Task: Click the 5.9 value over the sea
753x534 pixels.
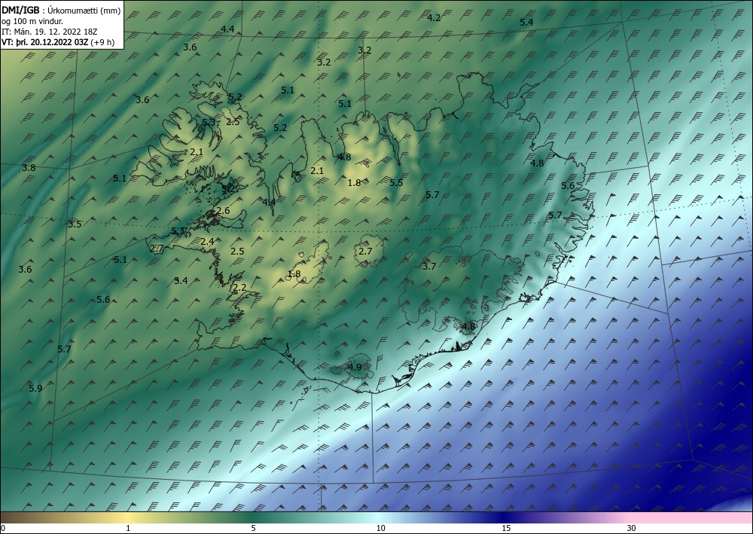Action: pyautogui.click(x=35, y=388)
